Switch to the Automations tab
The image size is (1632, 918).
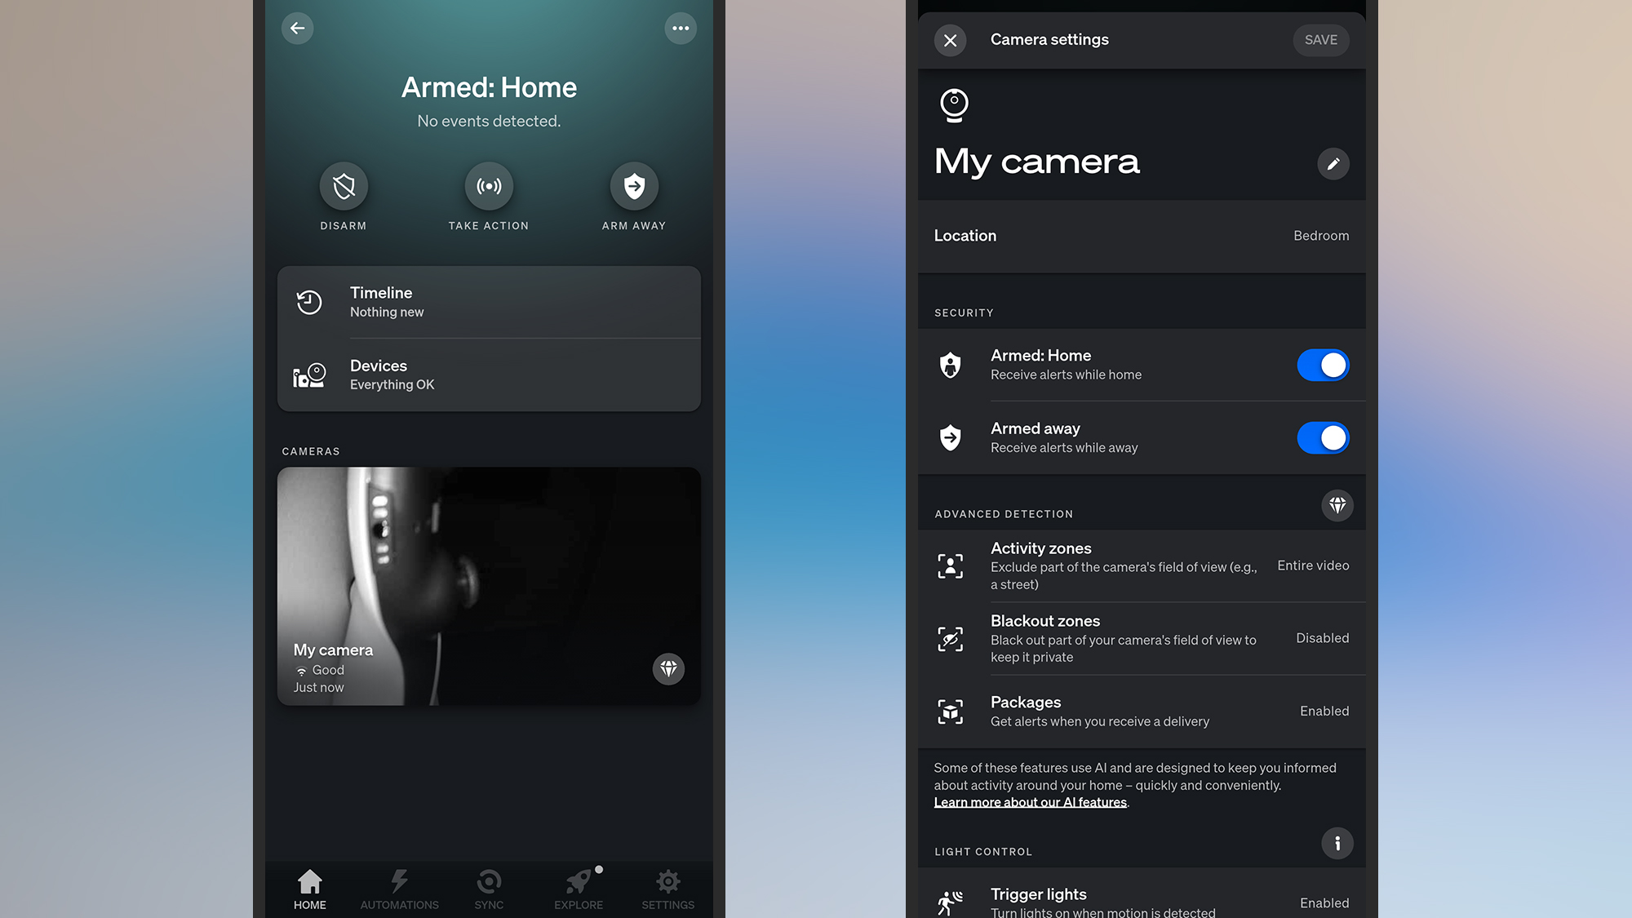pos(399,889)
